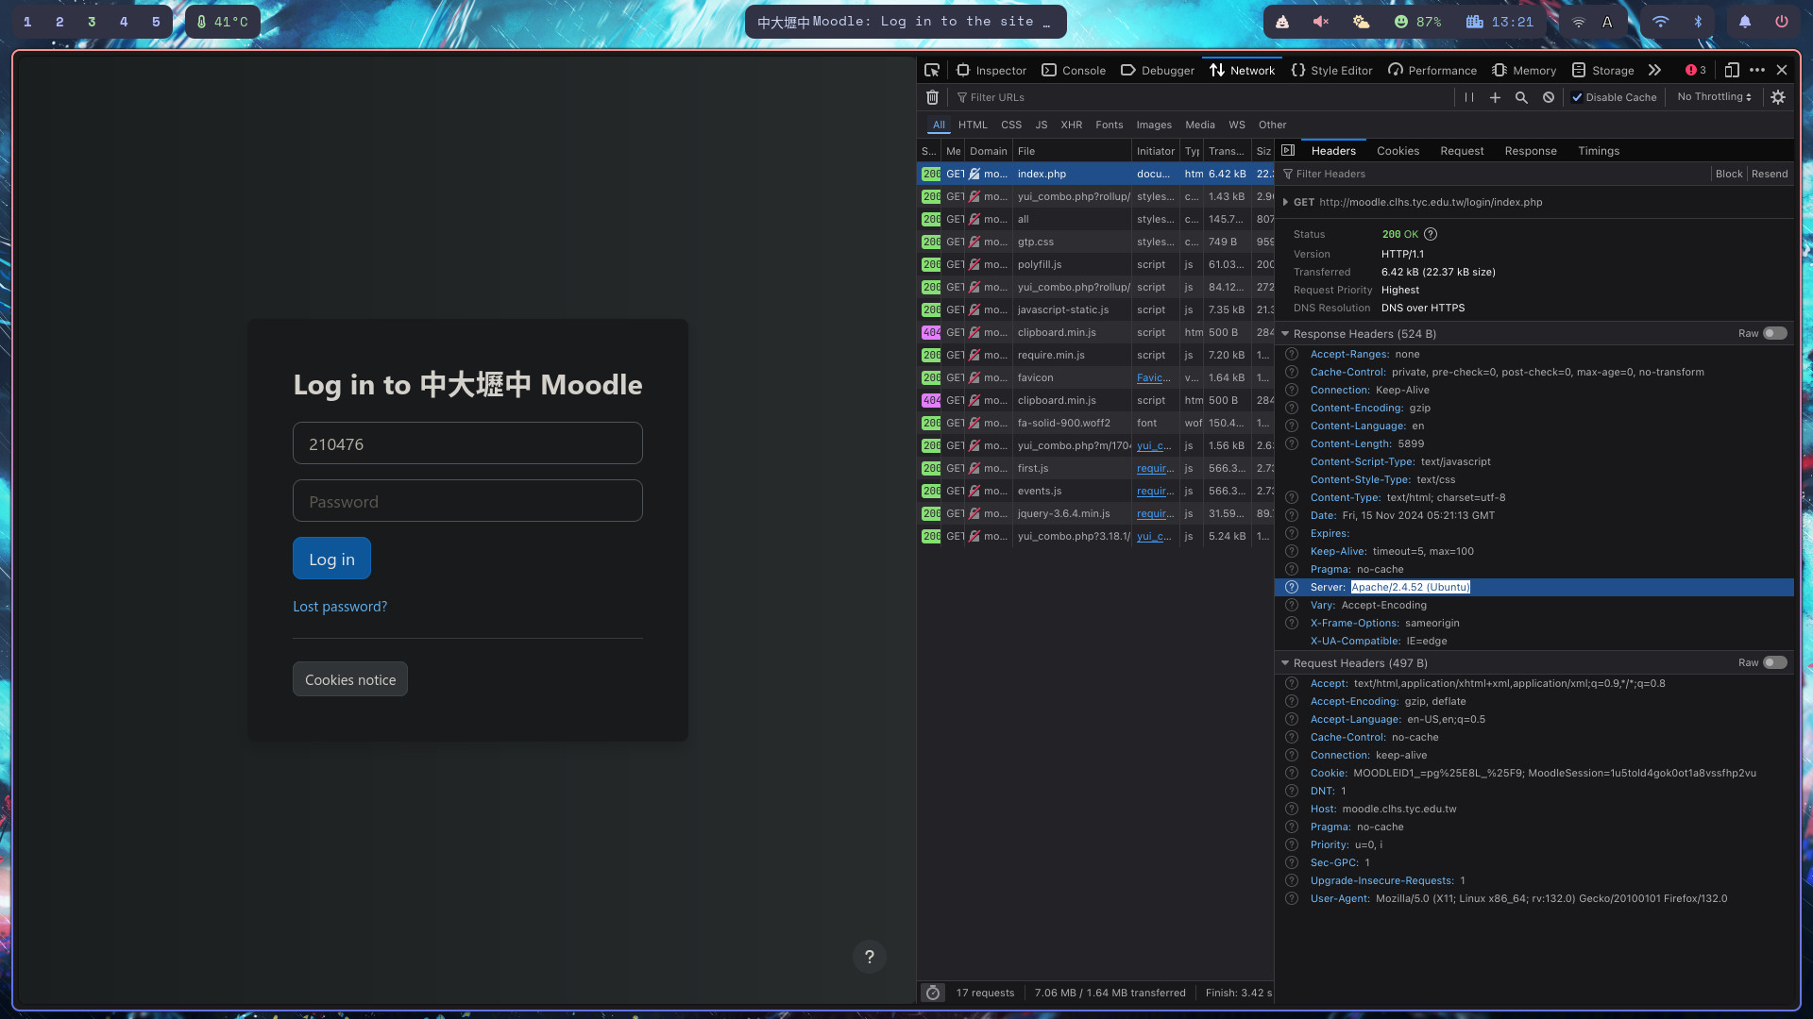Toggle the Disable Cache checkbox

pyautogui.click(x=1577, y=97)
